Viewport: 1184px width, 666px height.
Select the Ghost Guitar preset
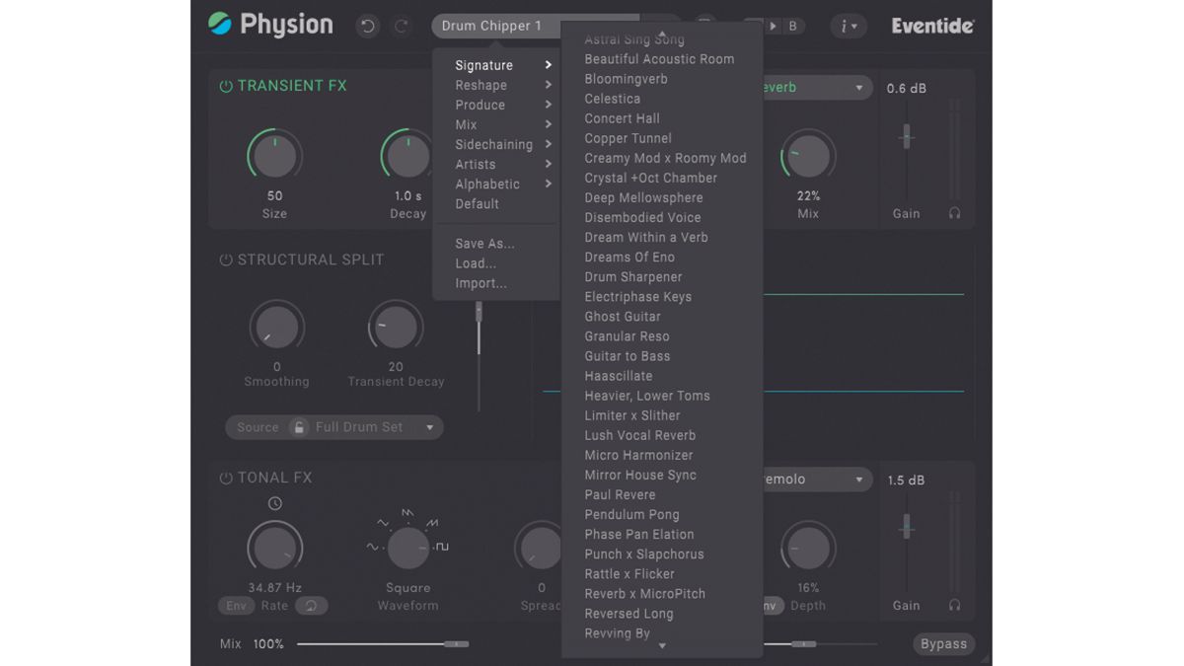623,316
